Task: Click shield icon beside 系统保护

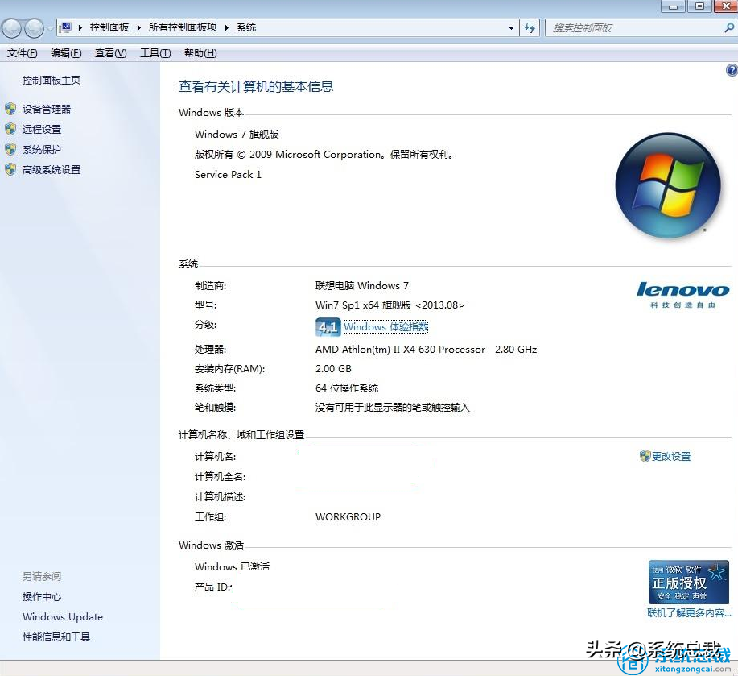Action: point(10,150)
